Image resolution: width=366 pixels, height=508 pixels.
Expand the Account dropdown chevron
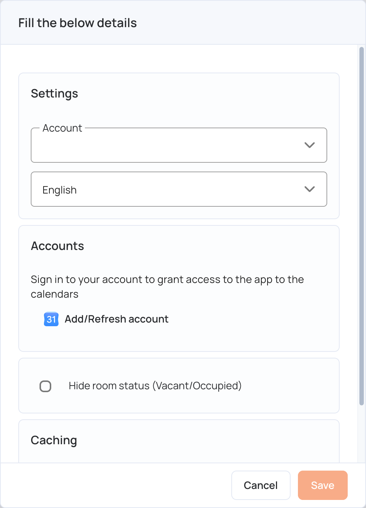point(310,145)
